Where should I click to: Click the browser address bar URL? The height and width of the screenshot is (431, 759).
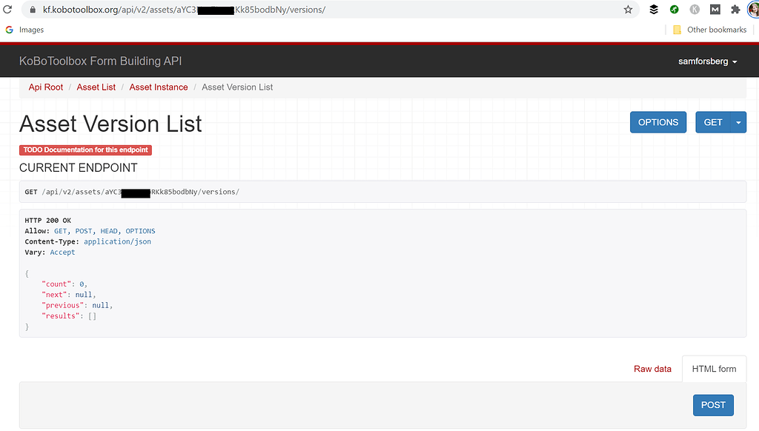click(x=296, y=10)
